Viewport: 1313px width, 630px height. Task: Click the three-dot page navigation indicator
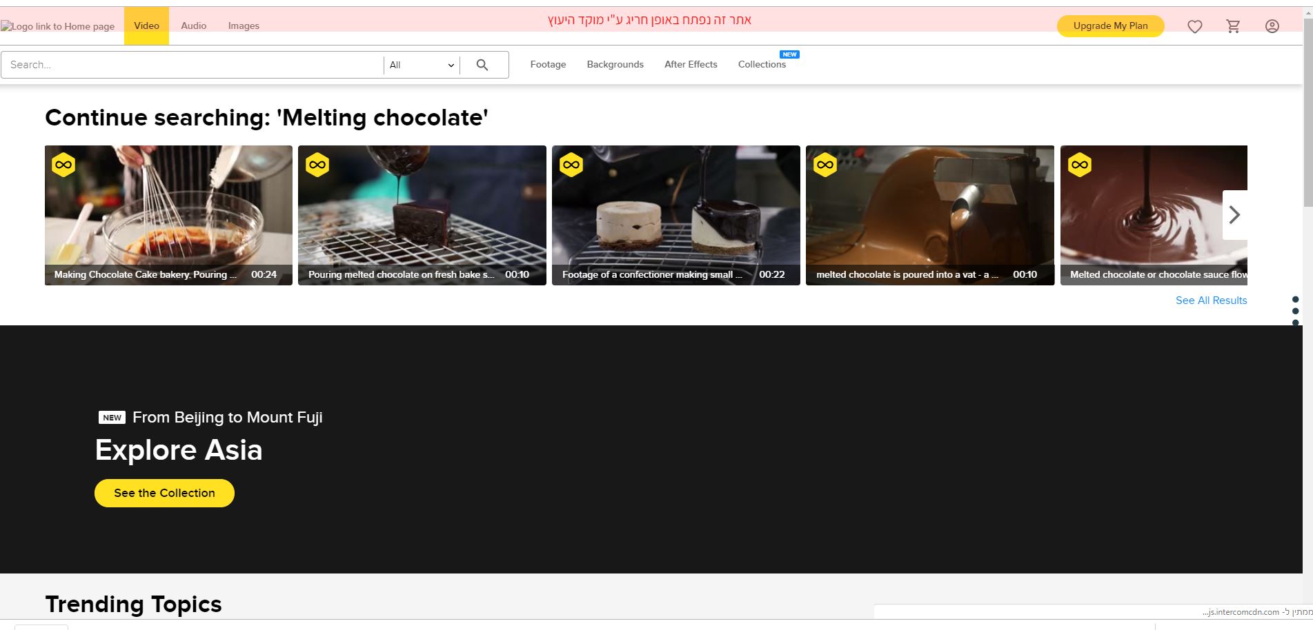click(1295, 311)
